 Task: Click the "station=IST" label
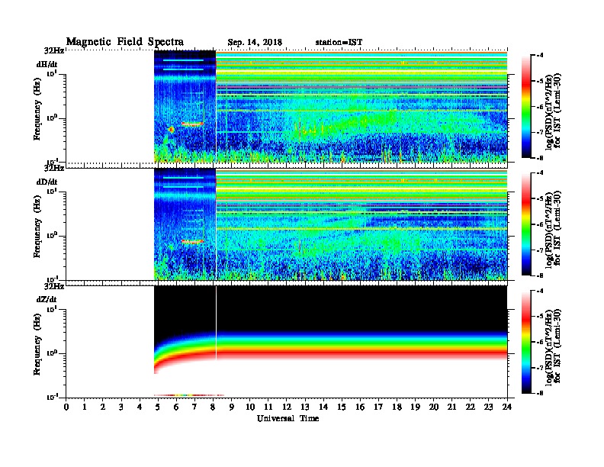(x=339, y=43)
